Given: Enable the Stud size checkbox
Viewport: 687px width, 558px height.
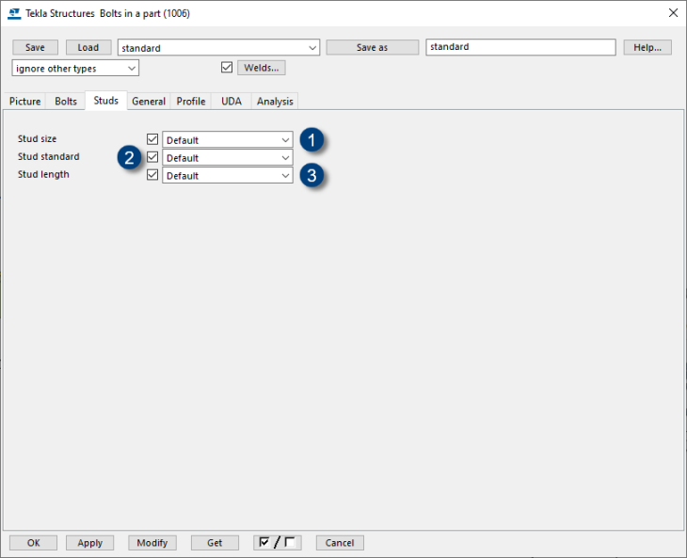Looking at the screenshot, I should pos(152,139).
